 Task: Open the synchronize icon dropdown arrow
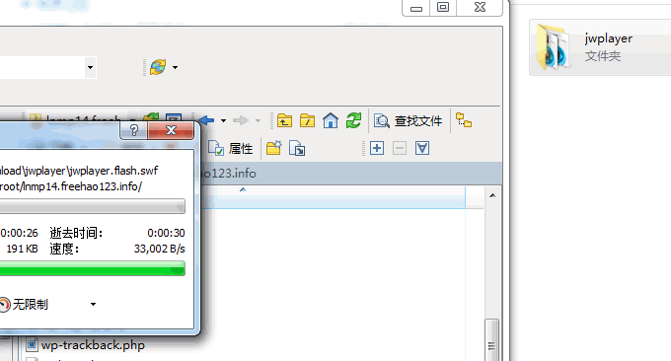(175, 68)
